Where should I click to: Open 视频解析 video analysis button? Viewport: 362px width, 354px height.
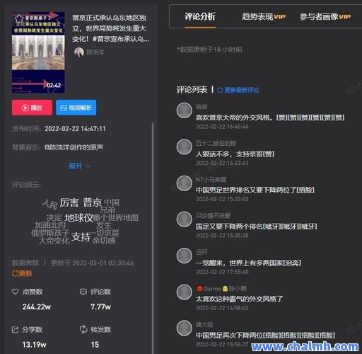point(76,108)
